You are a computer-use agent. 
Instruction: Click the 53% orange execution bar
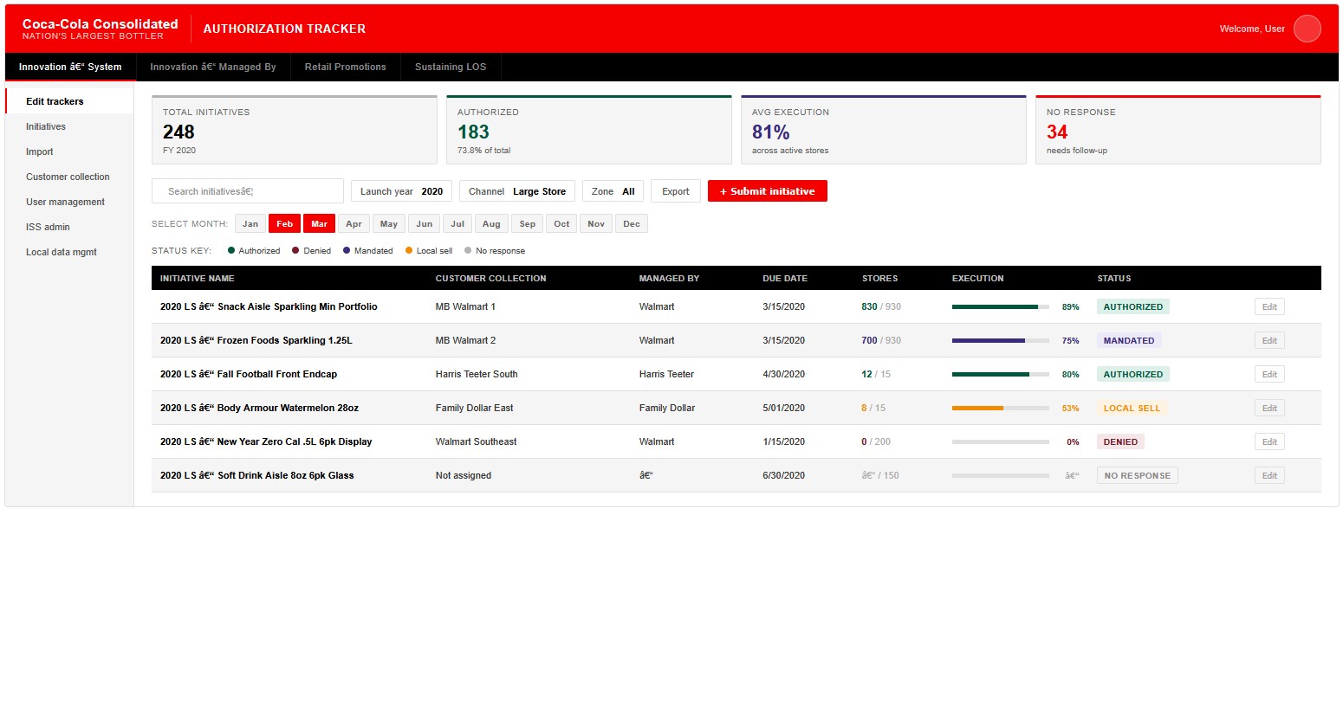[1001, 408]
